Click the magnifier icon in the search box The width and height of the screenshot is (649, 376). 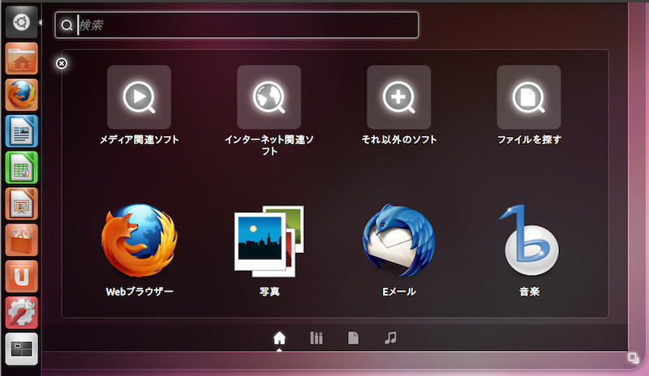[x=67, y=25]
